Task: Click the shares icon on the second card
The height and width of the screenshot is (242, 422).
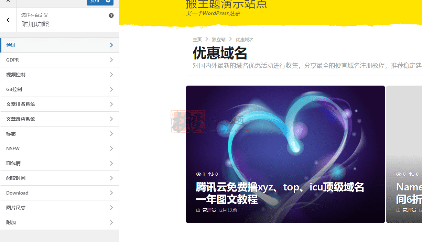Action: [411, 174]
